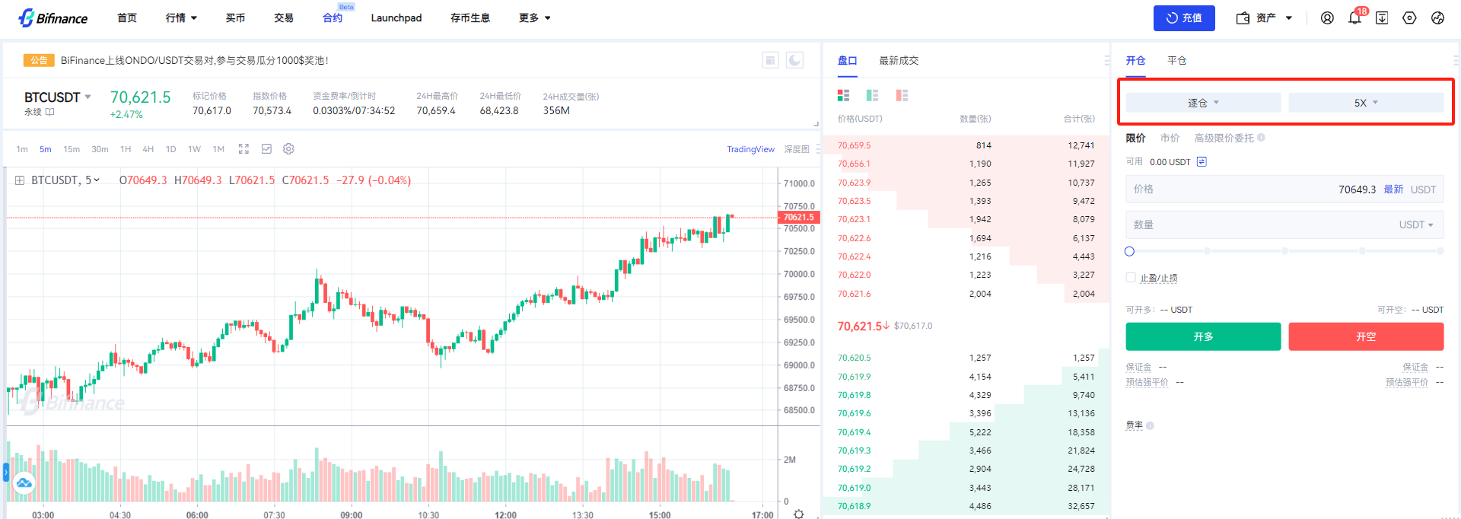Image resolution: width=1461 pixels, height=519 pixels.
Task: Select the 15m chart interval
Action: (x=72, y=149)
